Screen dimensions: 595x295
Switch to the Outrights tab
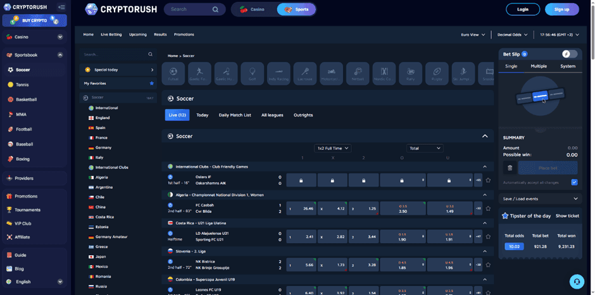(x=303, y=115)
